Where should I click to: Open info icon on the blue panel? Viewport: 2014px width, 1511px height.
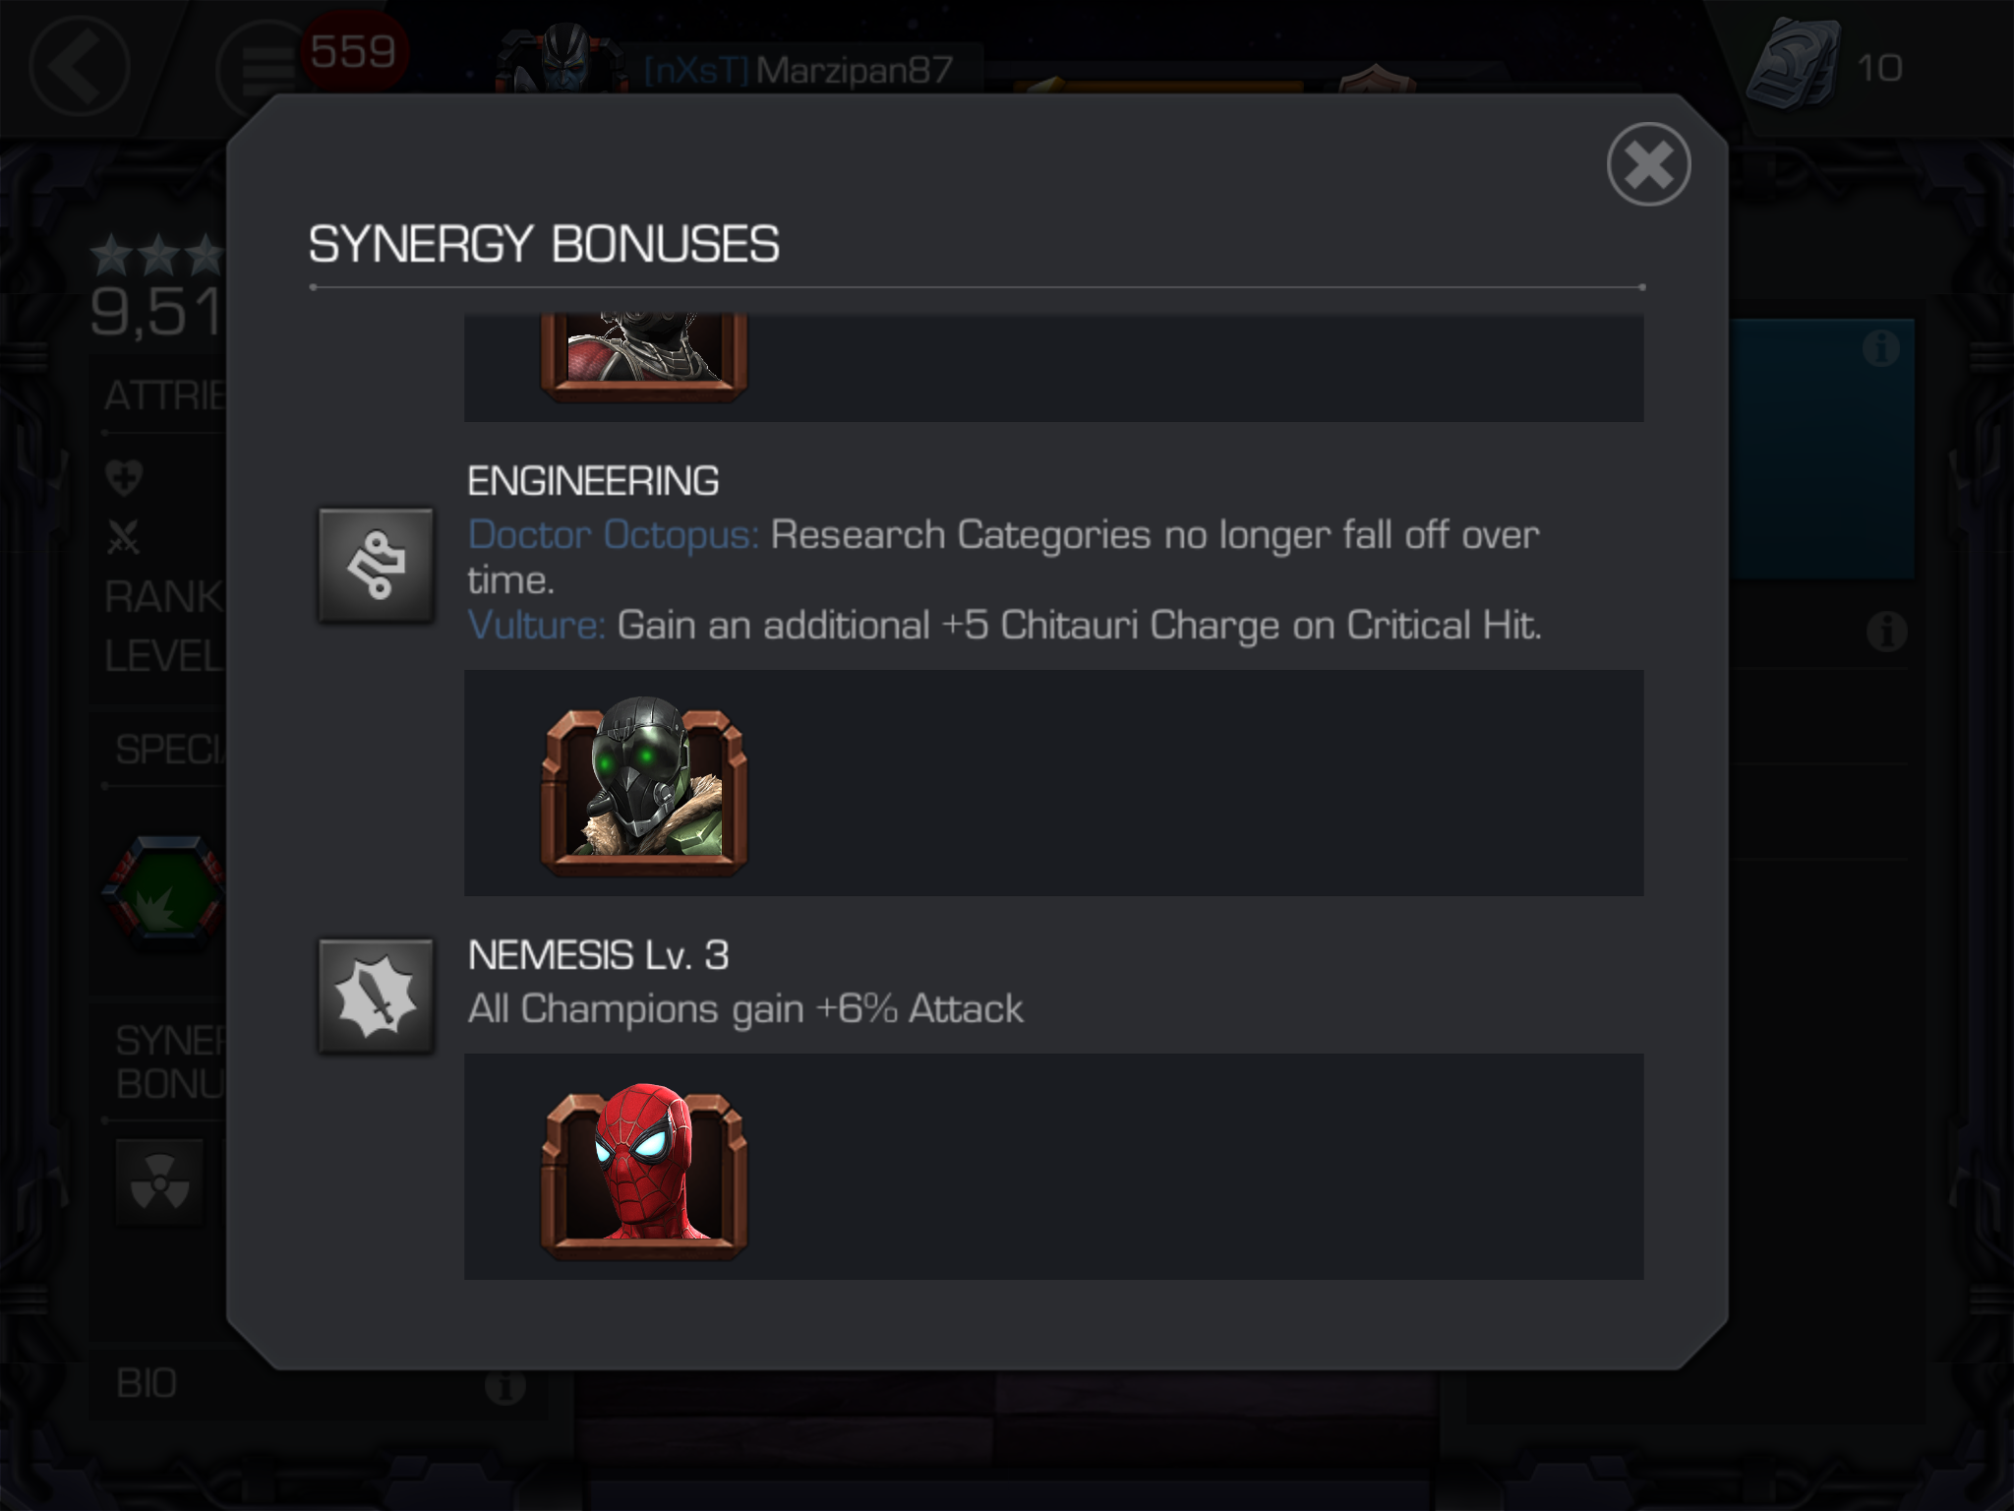click(x=1880, y=347)
